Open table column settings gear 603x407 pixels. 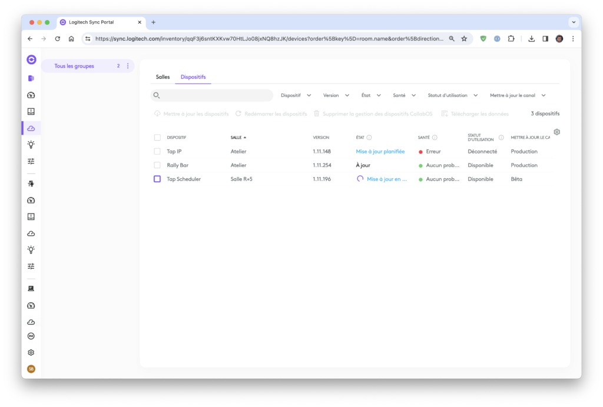(556, 132)
